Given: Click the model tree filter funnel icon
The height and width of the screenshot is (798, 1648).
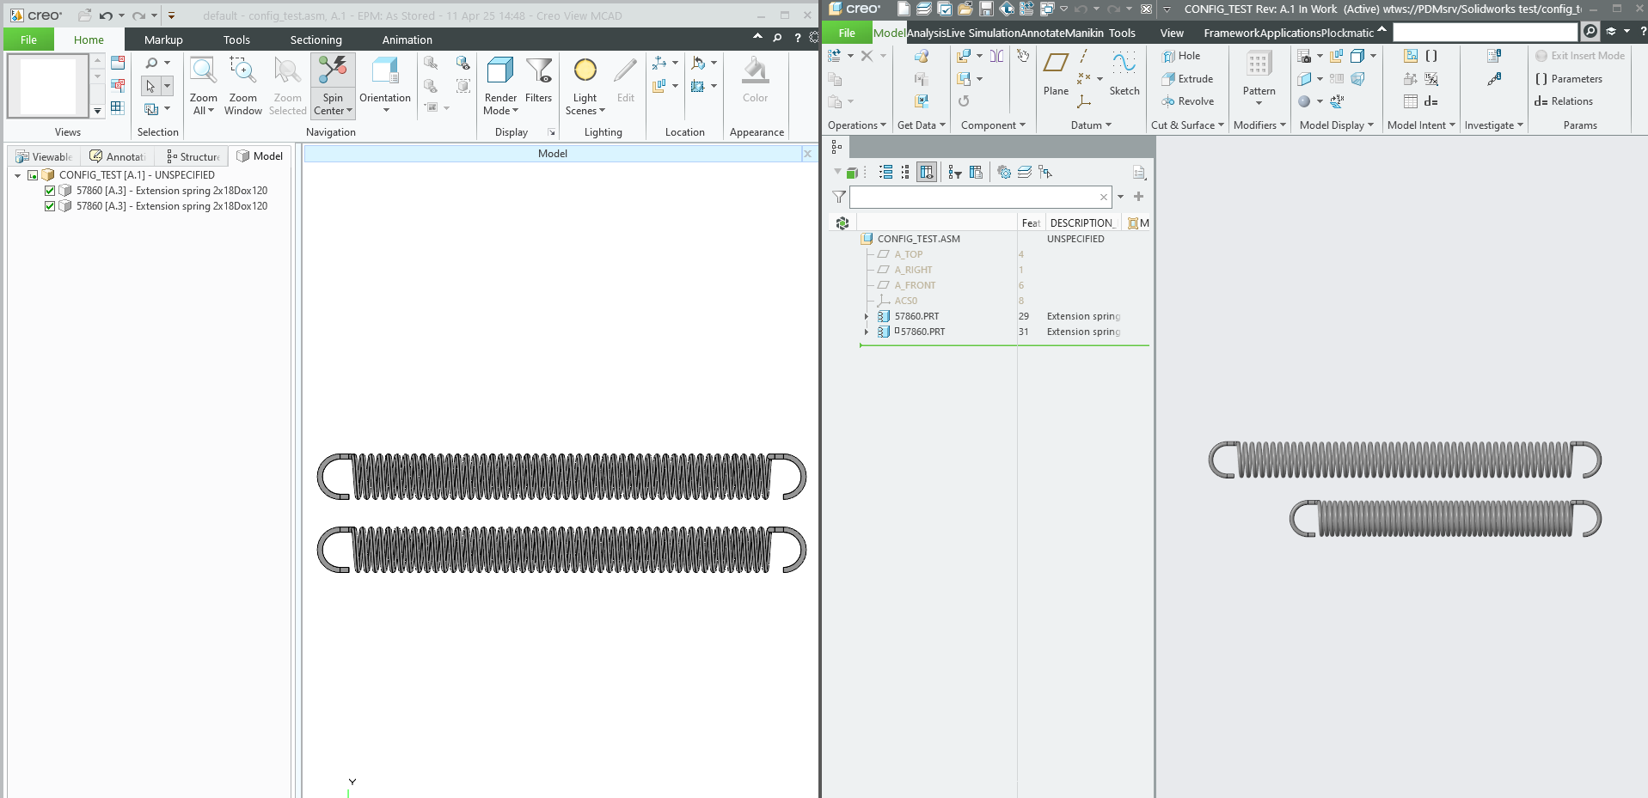Looking at the screenshot, I should point(839,198).
